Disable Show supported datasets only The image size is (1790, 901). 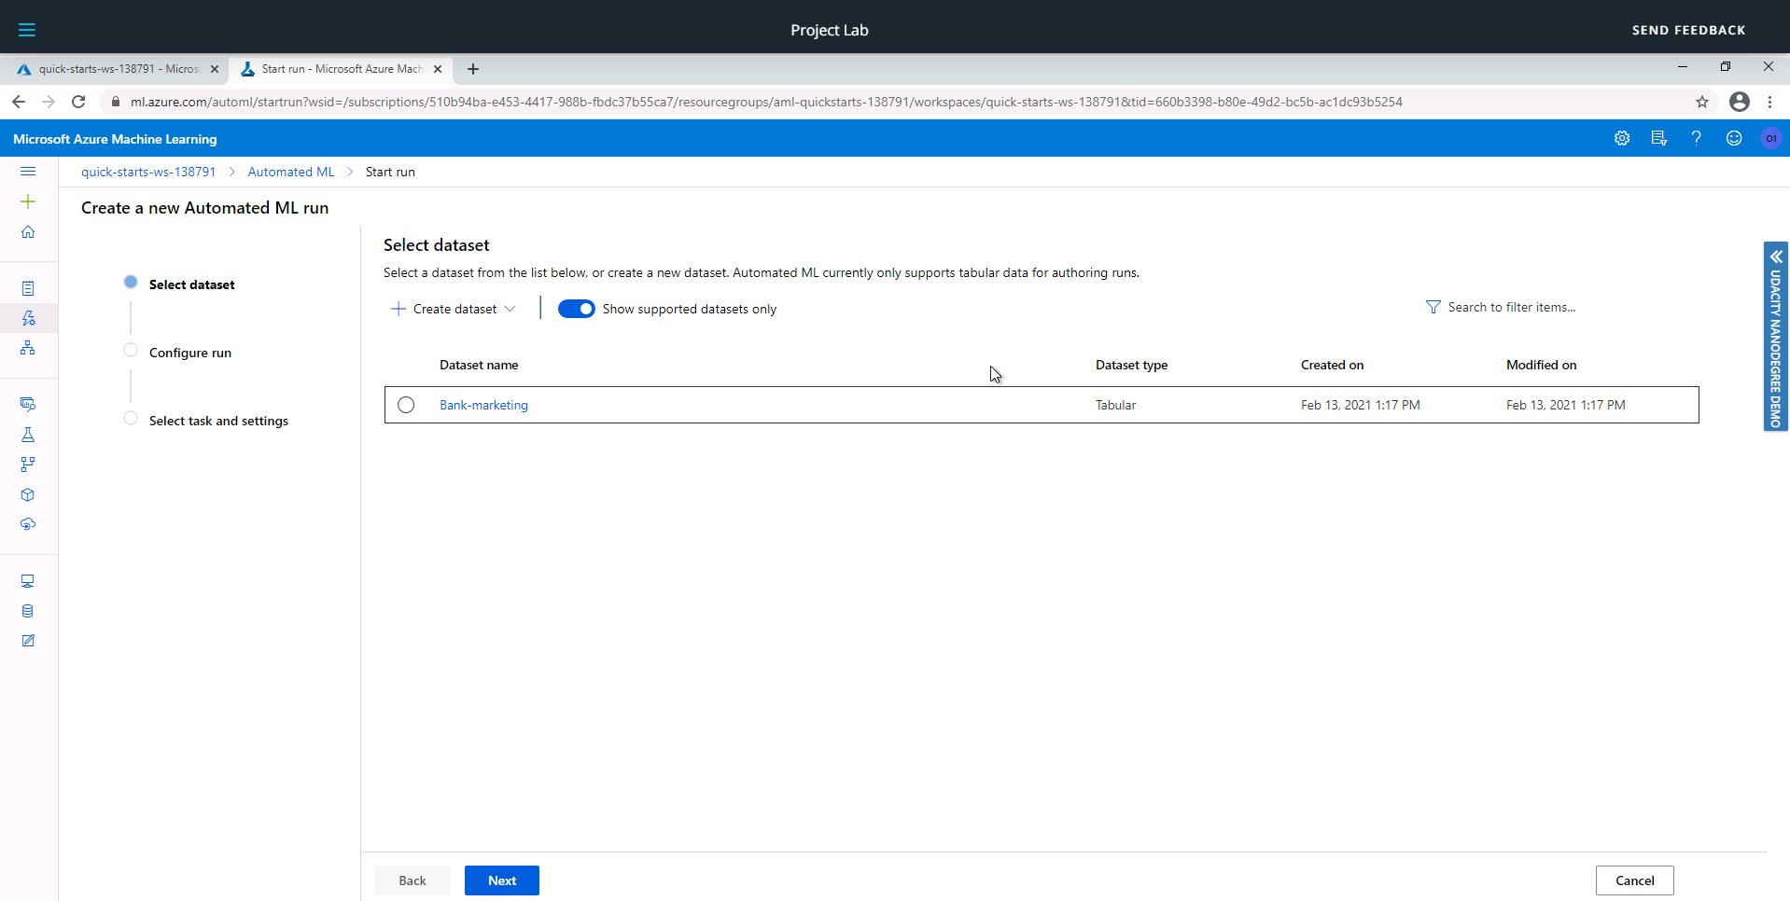(x=577, y=308)
